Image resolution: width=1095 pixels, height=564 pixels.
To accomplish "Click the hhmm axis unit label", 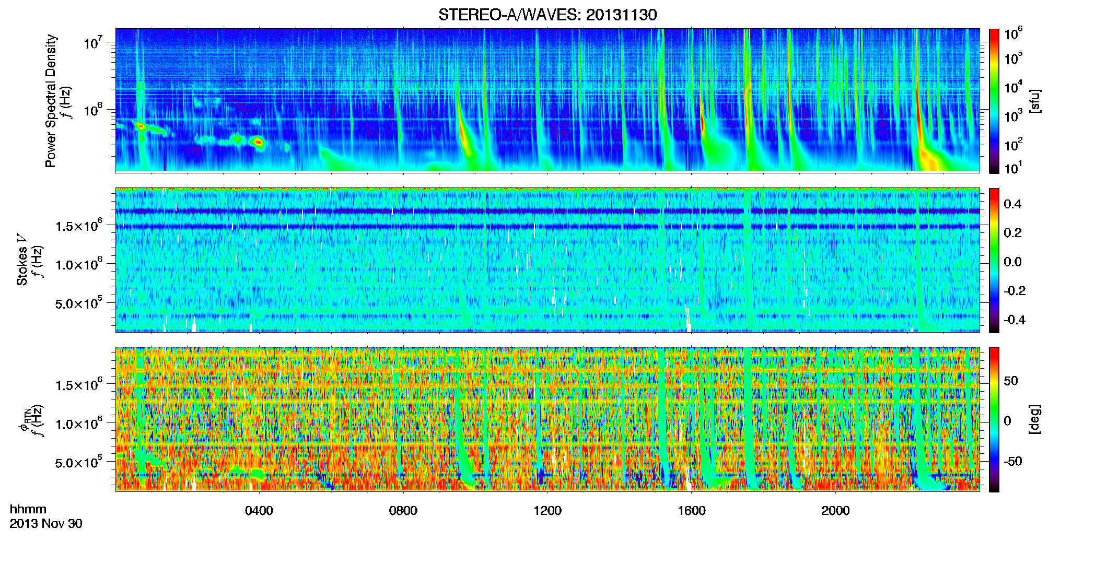I will point(28,510).
